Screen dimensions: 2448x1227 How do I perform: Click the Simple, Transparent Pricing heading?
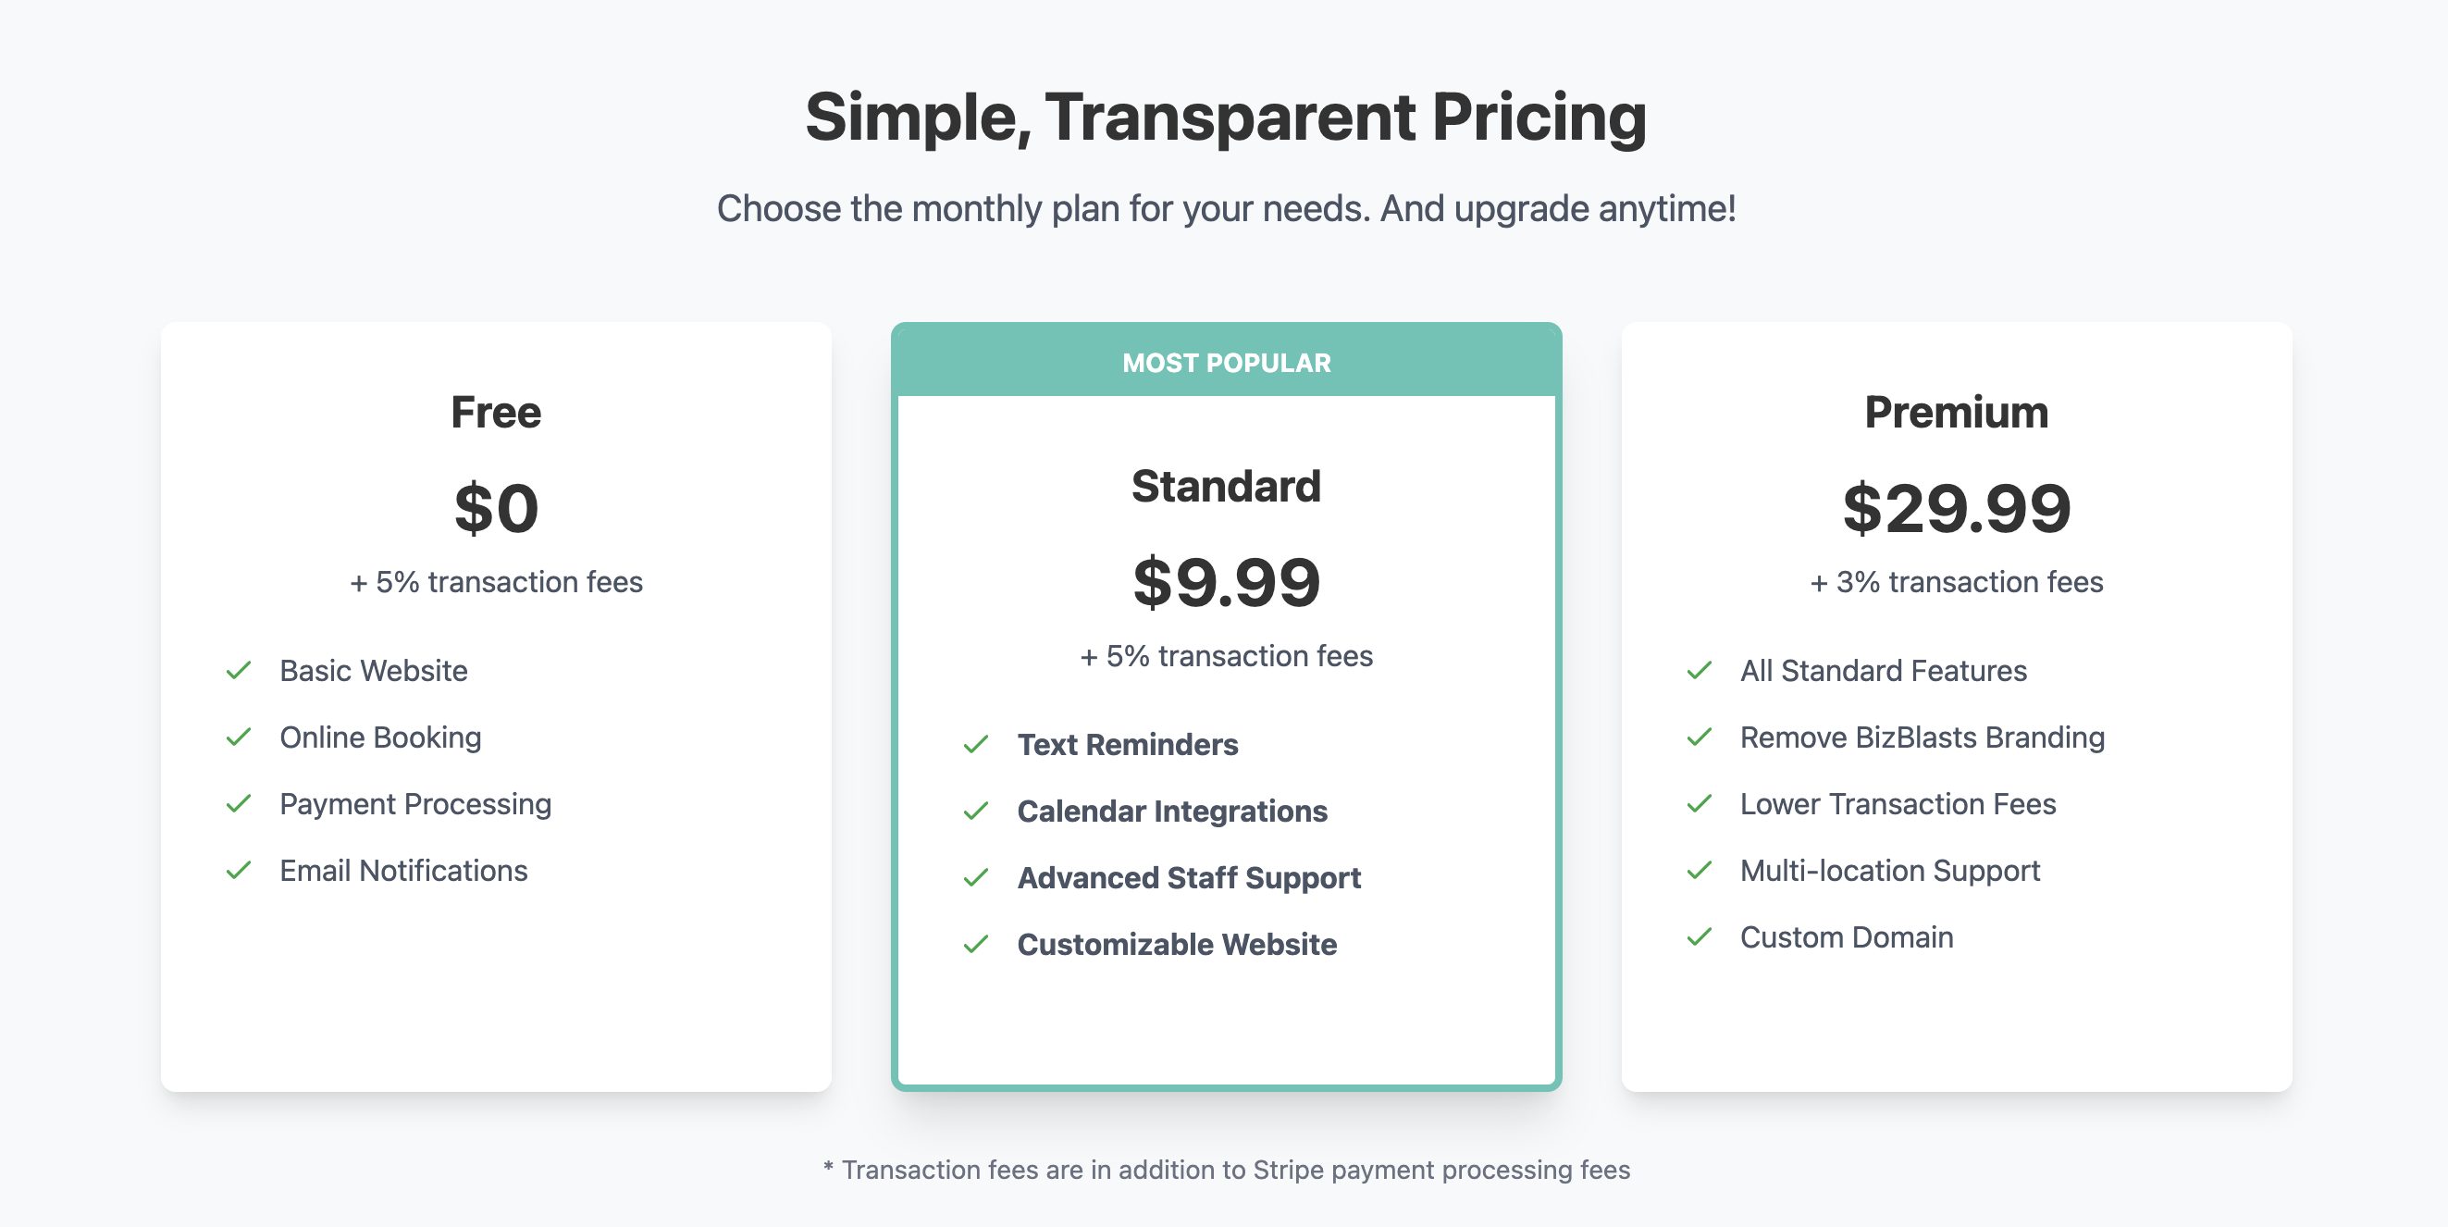click(x=1226, y=117)
